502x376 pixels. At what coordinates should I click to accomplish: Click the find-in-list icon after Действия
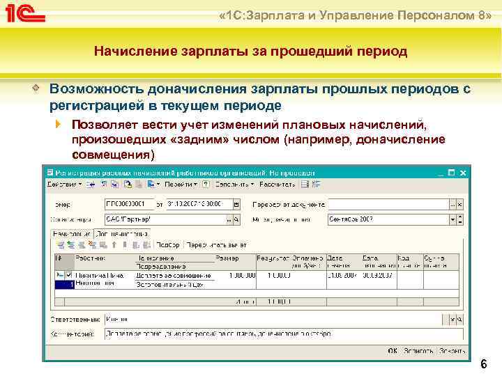(91, 185)
